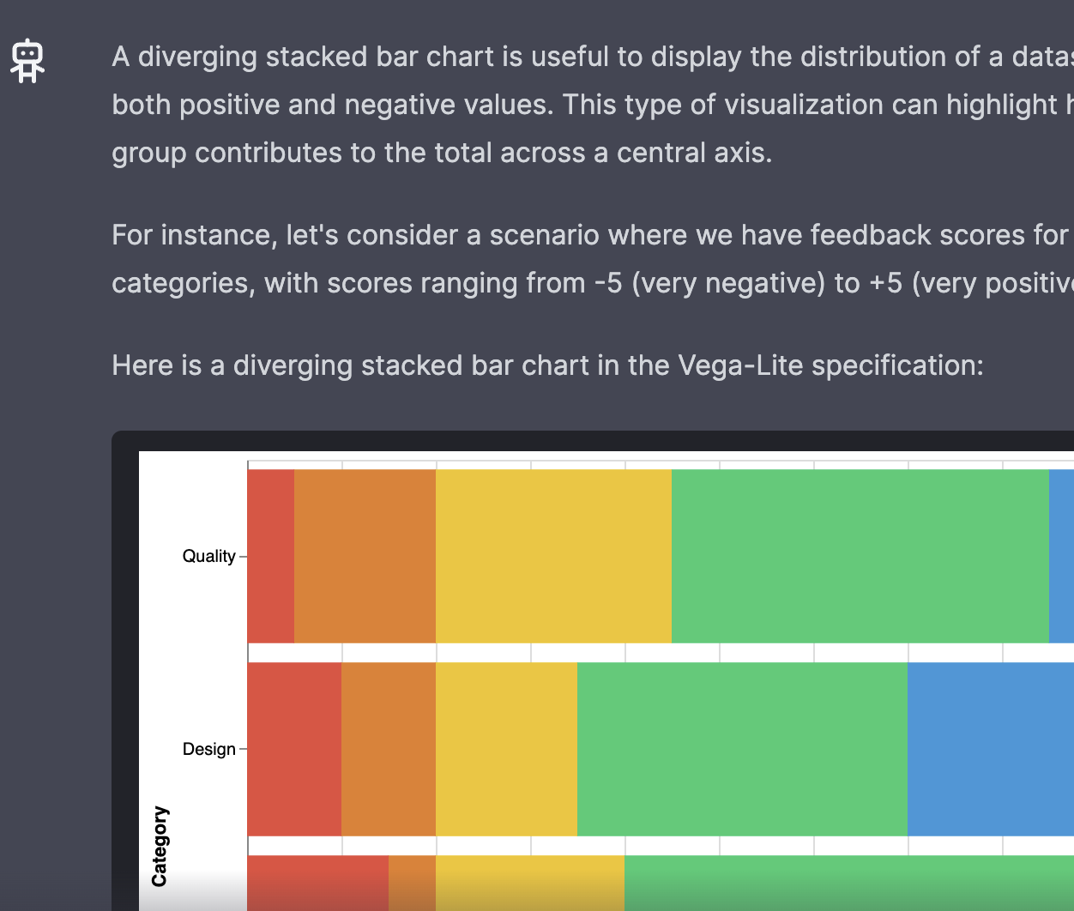1074x911 pixels.
Task: Click the yellow segment of Design bar
Action: [x=506, y=749]
